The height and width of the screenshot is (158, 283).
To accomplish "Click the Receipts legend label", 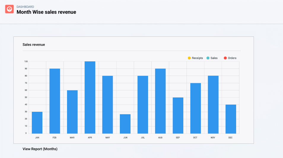I will pyautogui.click(x=197, y=58).
